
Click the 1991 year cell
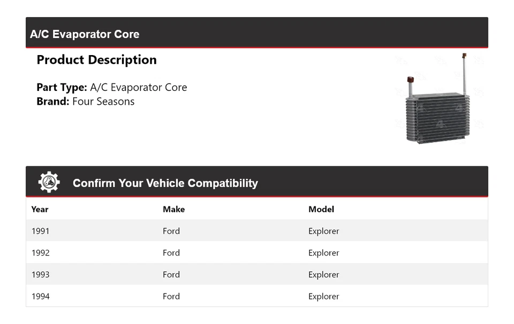click(x=40, y=231)
